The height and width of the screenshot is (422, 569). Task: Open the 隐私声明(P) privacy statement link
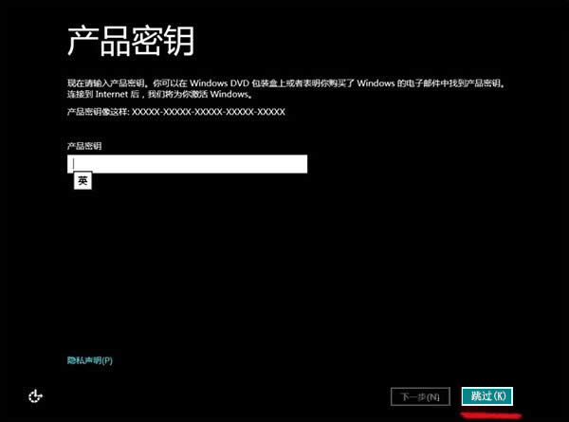pyautogui.click(x=90, y=360)
